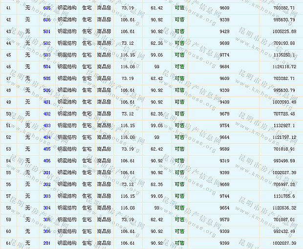The height and width of the screenshot is (249, 303).
Task: Click room 201 link in row 61
Action: tap(47, 243)
